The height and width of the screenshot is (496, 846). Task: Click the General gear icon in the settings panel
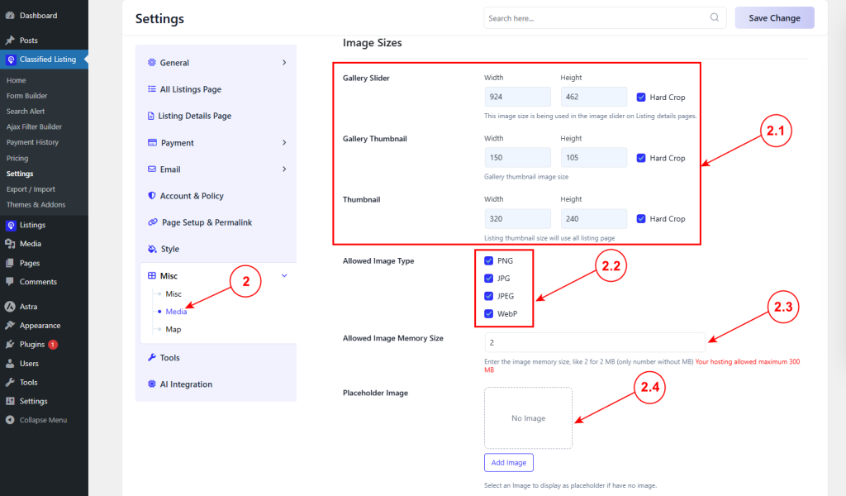click(x=152, y=62)
